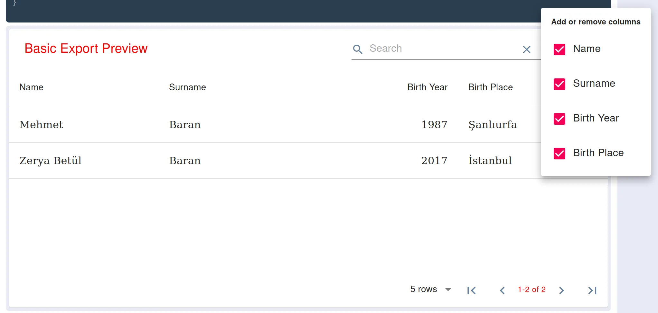Sort by the Birth Year column header
658x313 pixels.
[x=427, y=87]
